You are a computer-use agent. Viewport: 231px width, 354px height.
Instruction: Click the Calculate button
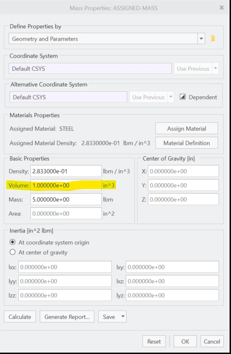coord(20,316)
